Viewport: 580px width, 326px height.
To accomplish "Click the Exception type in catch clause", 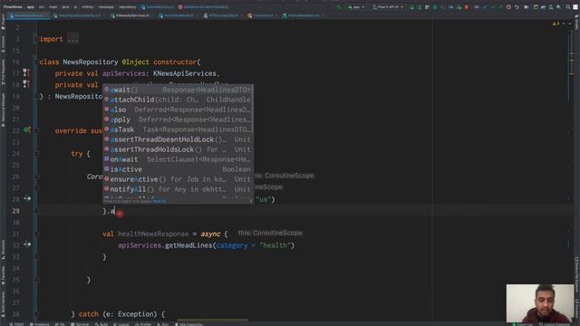I will (x=135, y=314).
